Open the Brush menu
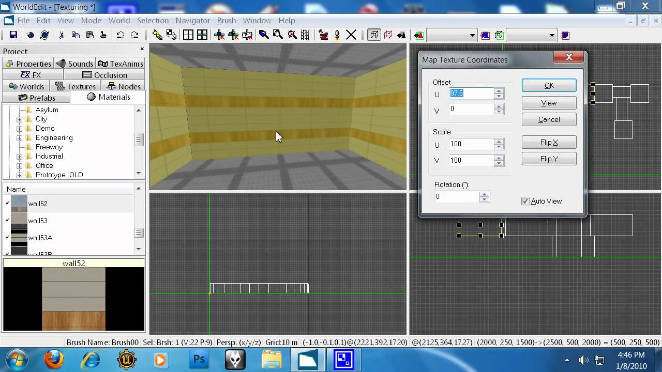 click(x=226, y=20)
